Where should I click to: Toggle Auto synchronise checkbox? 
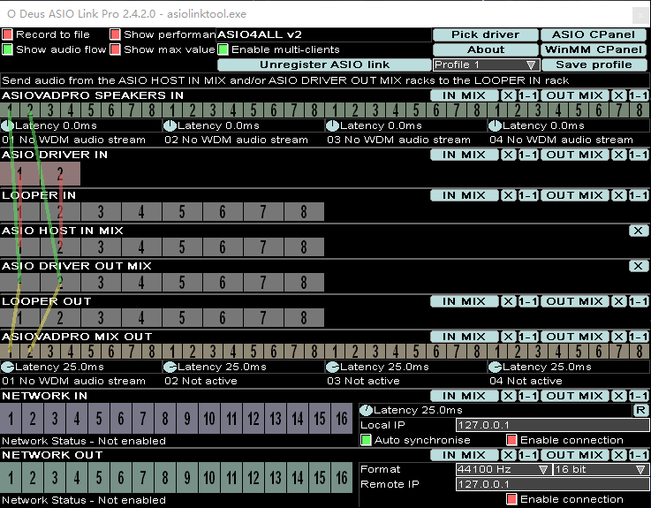(366, 440)
